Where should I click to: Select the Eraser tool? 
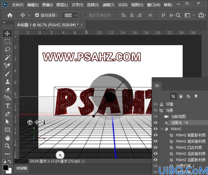tap(7, 90)
